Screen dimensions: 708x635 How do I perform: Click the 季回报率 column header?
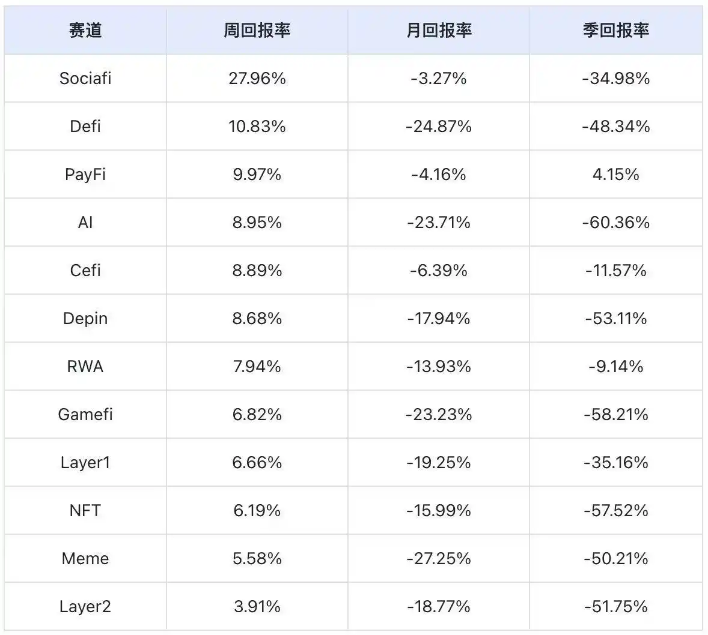[616, 30]
